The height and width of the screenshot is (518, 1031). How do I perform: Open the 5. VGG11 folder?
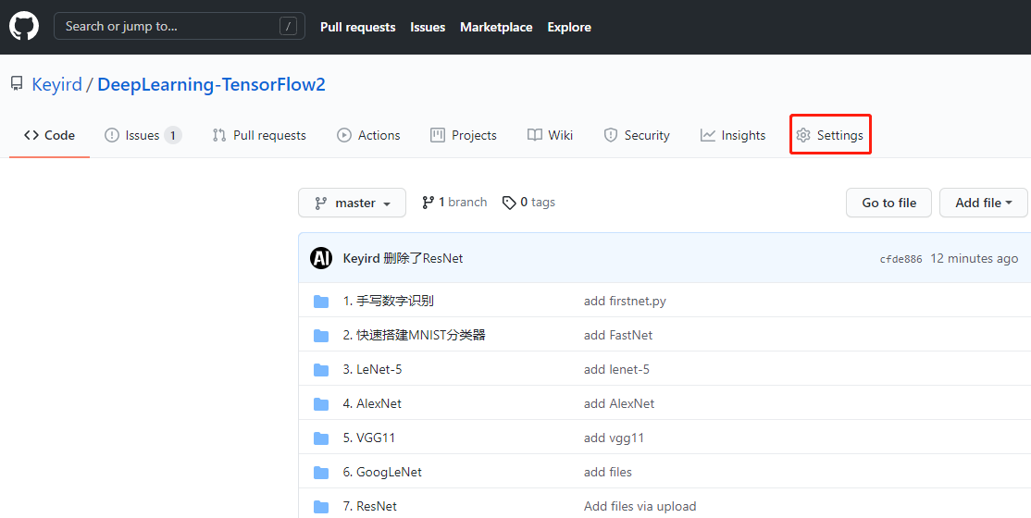(x=369, y=438)
